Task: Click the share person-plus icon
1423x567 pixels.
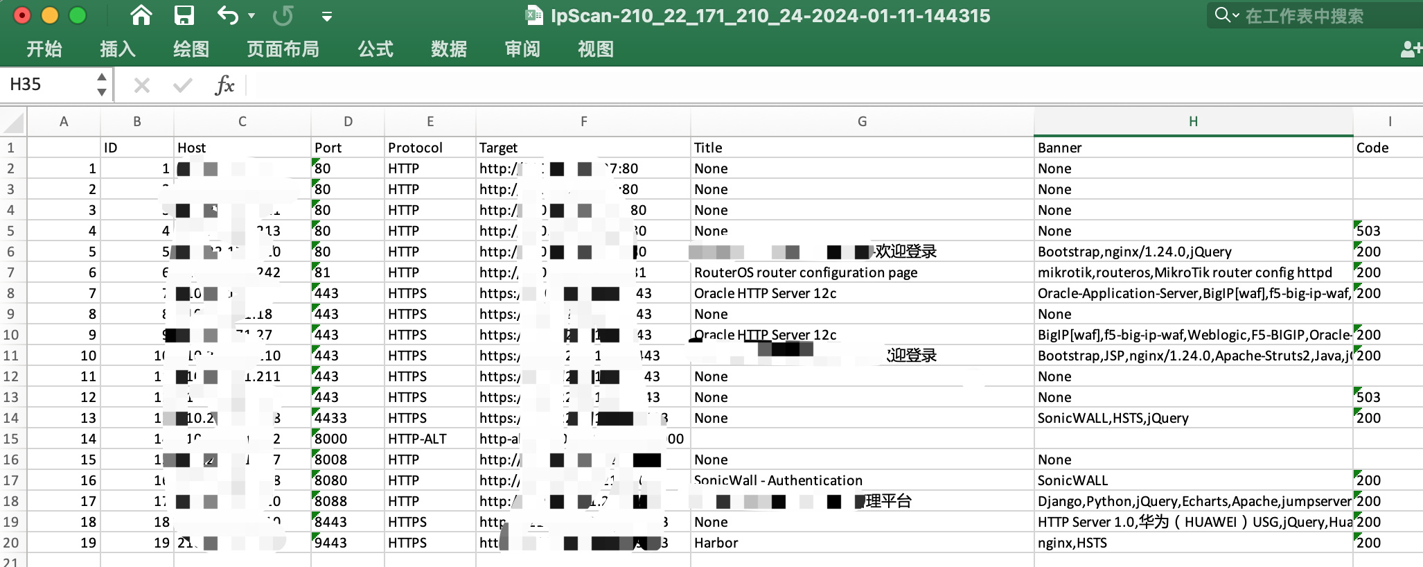Action: (x=1411, y=49)
